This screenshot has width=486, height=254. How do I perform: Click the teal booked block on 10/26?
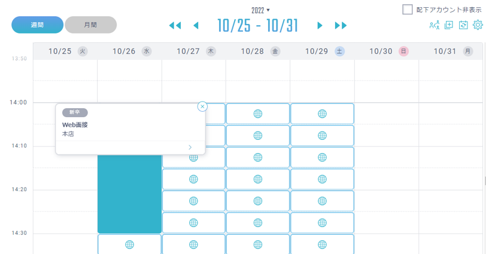[129, 194]
